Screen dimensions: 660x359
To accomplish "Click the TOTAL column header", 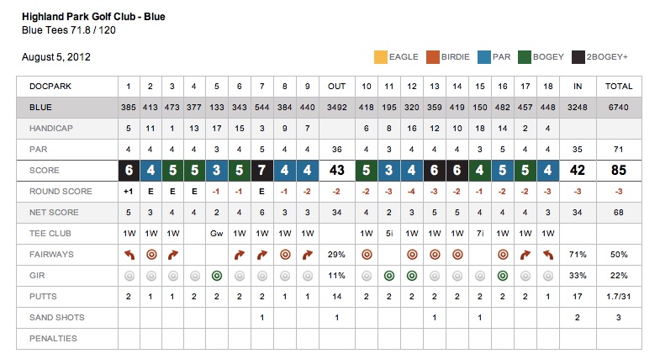I will tap(619, 86).
